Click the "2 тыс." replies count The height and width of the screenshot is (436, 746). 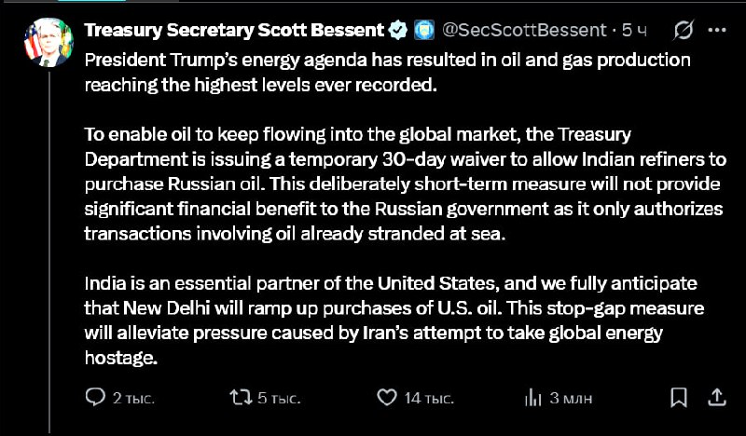click(133, 398)
